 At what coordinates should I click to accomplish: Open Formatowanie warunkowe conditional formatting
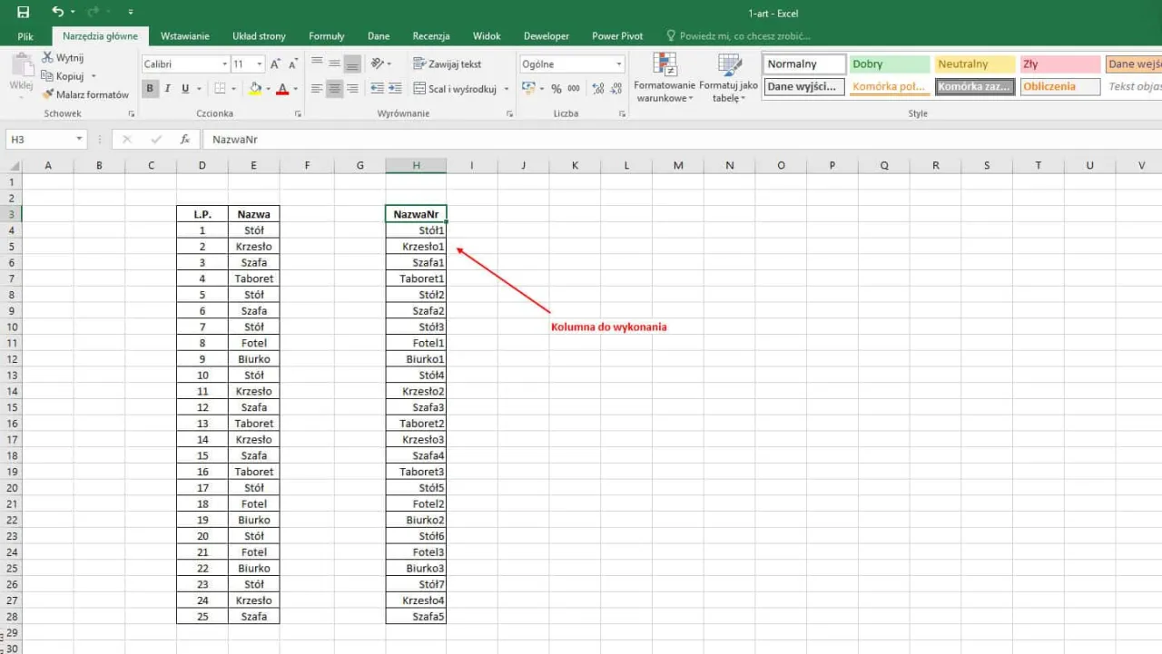(665, 77)
